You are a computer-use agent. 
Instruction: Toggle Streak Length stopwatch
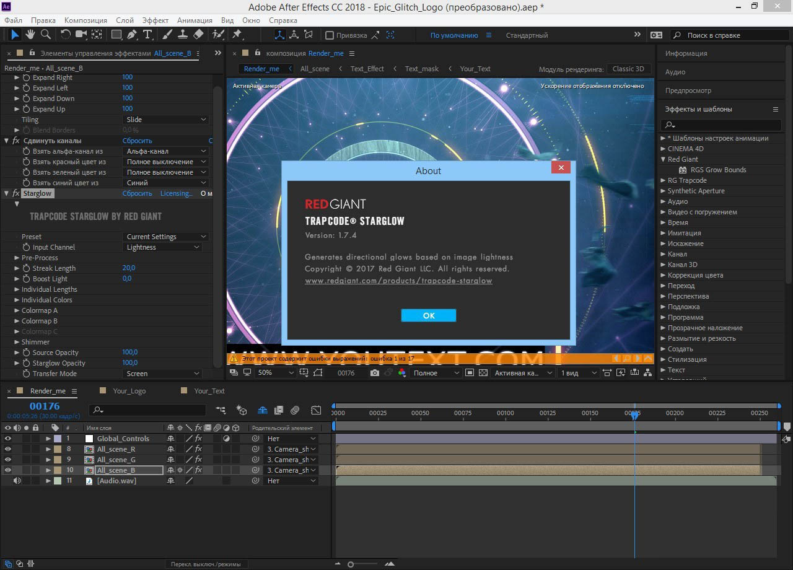click(x=26, y=268)
